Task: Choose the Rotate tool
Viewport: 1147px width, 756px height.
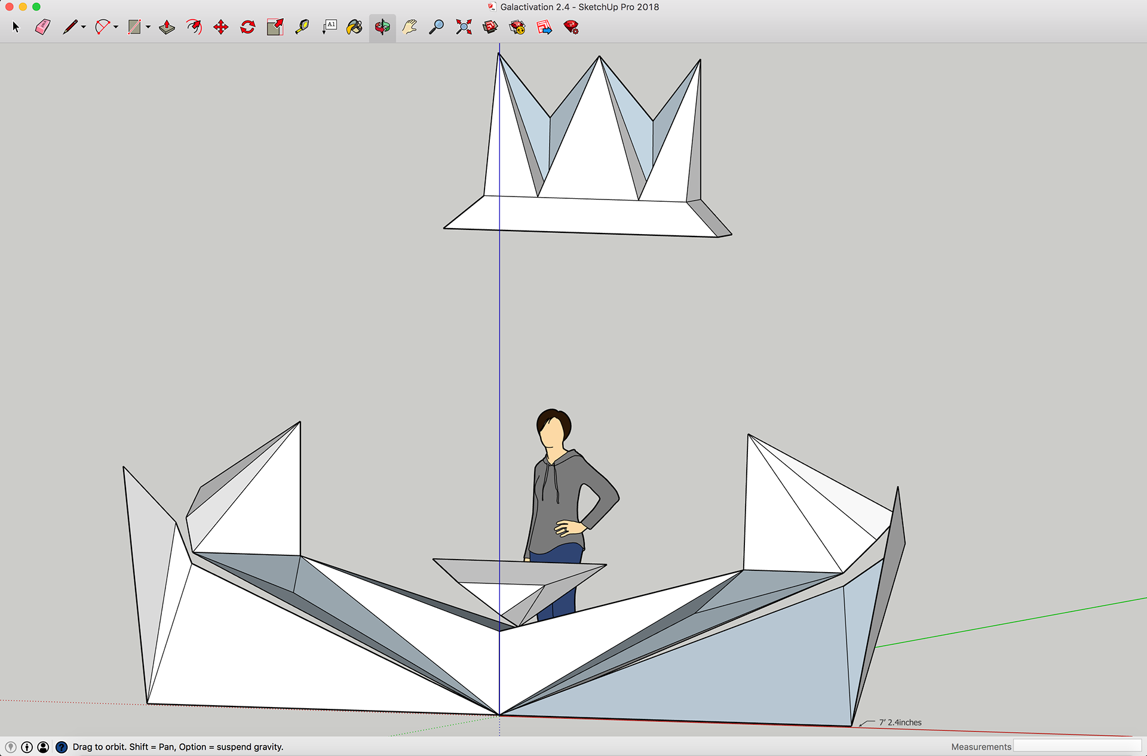Action: click(x=248, y=27)
